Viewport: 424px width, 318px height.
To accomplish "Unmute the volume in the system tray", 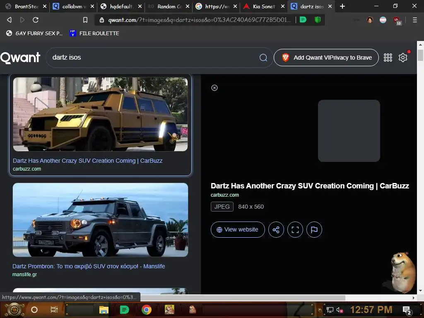I will (340, 310).
